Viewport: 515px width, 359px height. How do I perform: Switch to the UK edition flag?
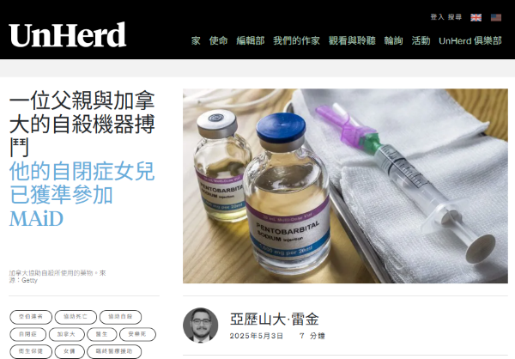476,17
